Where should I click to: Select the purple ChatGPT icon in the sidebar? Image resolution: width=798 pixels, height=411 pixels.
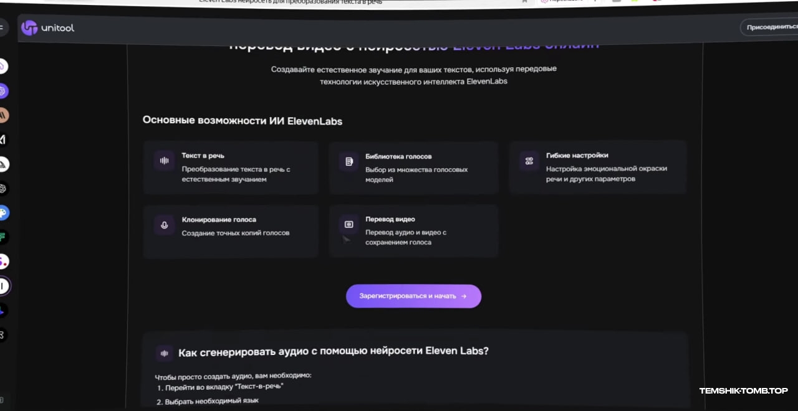[x=2, y=91]
